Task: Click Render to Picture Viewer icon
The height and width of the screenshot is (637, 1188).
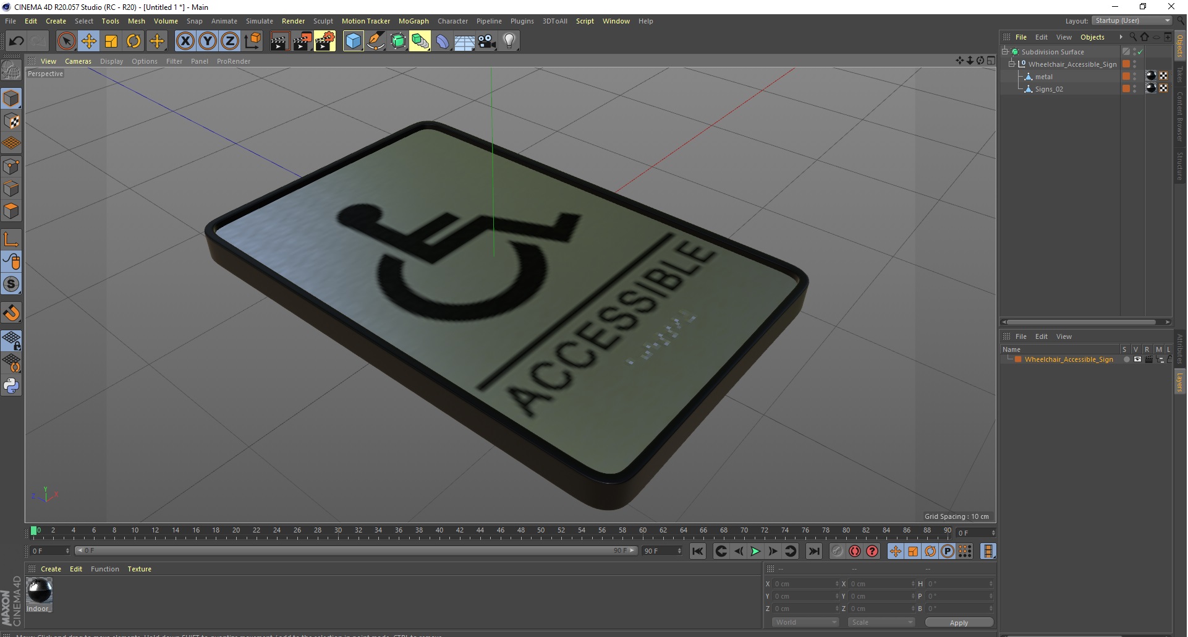Action: 302,41
